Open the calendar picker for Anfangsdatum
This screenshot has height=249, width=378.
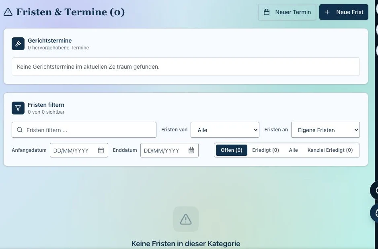tap(101, 150)
